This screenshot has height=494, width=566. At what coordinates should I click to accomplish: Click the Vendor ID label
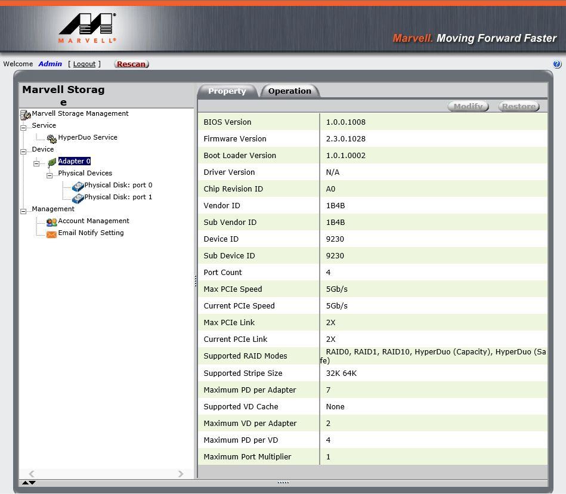[x=222, y=205]
